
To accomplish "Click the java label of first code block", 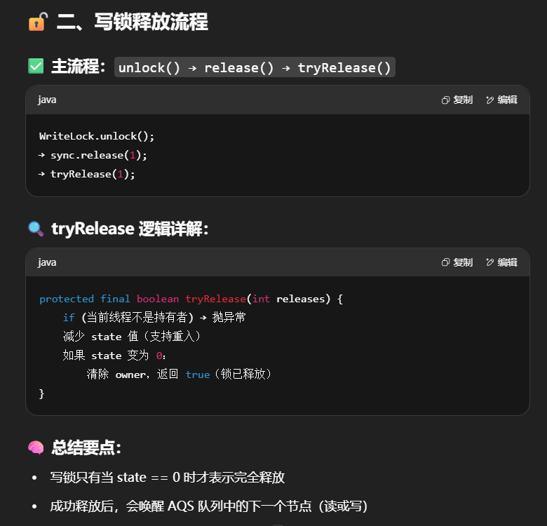I will coord(47,100).
